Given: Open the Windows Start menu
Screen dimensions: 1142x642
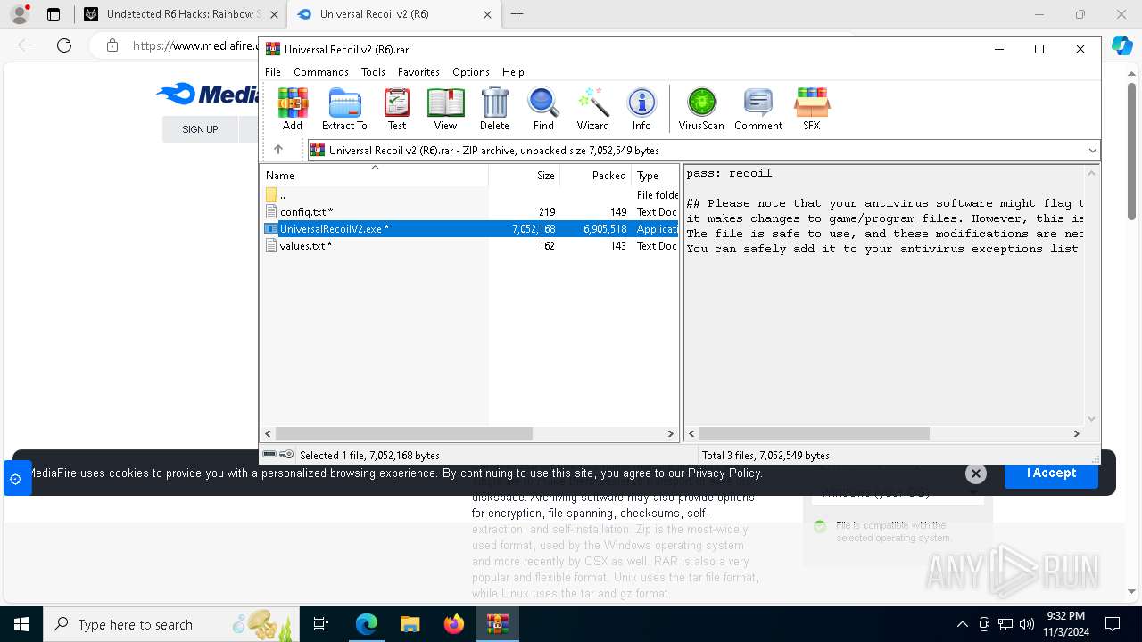Looking at the screenshot, I should coord(21,624).
